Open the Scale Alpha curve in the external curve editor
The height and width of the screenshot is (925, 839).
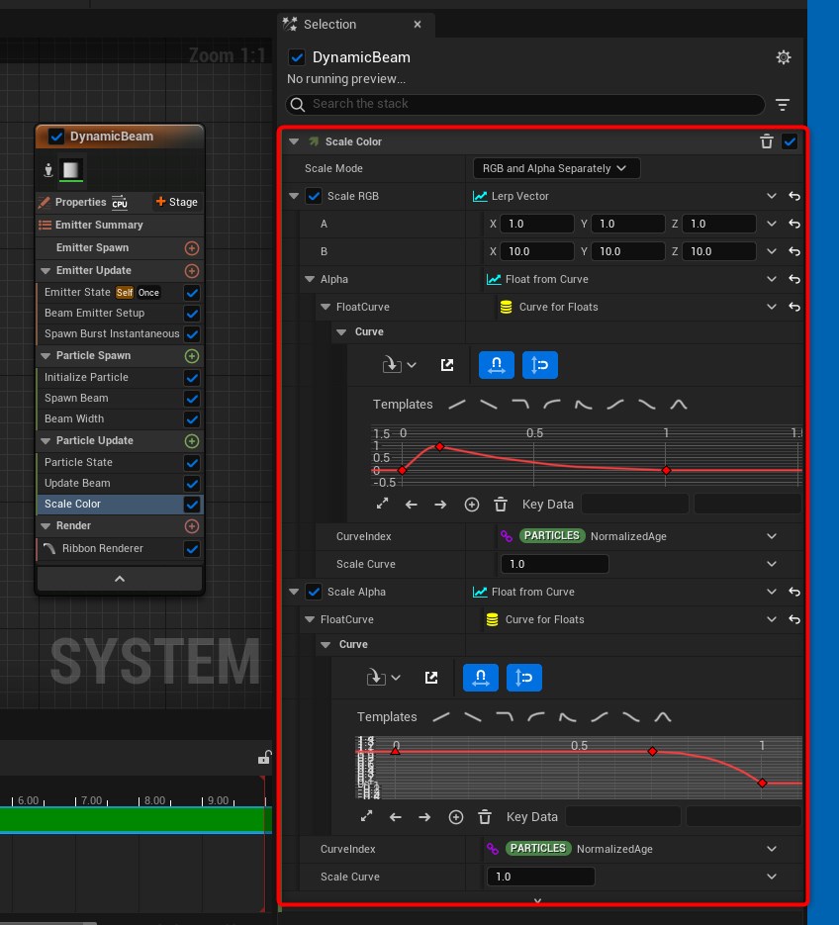(x=431, y=678)
